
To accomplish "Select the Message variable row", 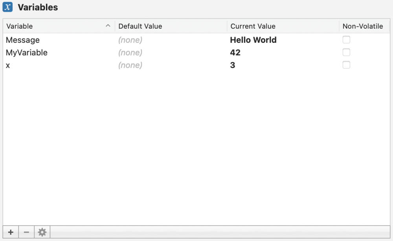I will click(23, 40).
